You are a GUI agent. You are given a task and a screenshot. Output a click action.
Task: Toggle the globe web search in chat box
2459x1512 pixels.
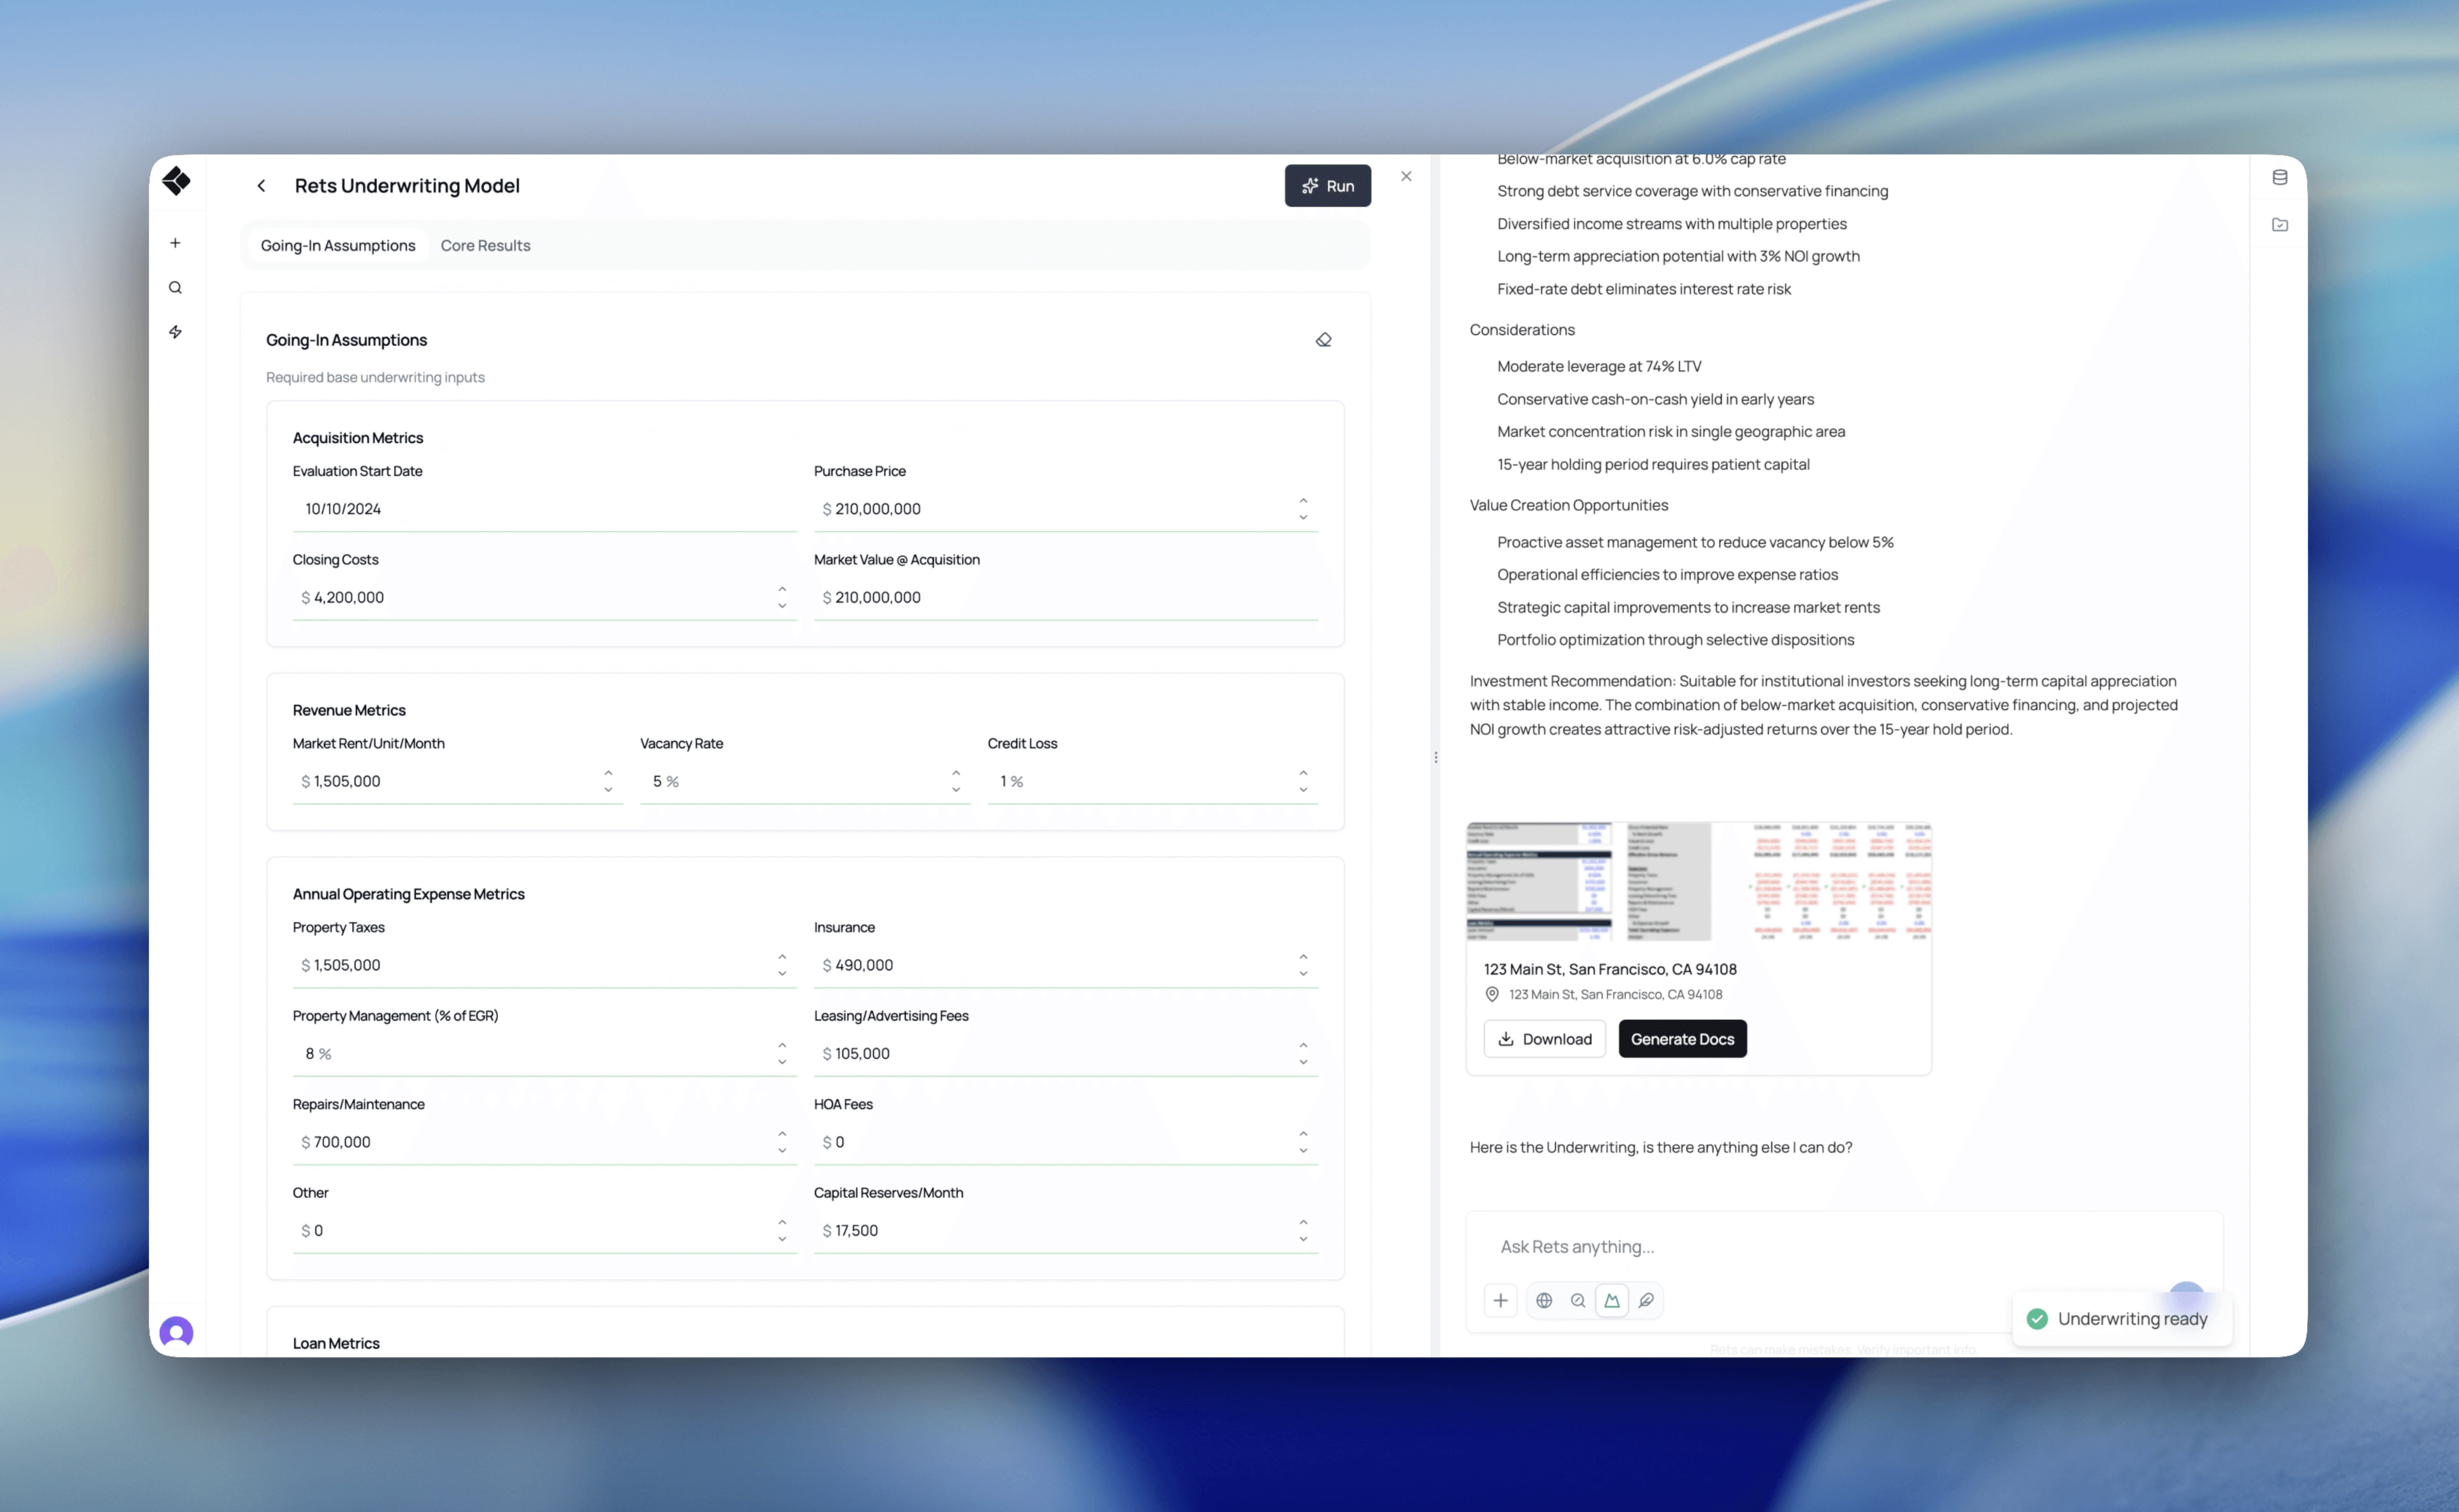[1544, 1300]
